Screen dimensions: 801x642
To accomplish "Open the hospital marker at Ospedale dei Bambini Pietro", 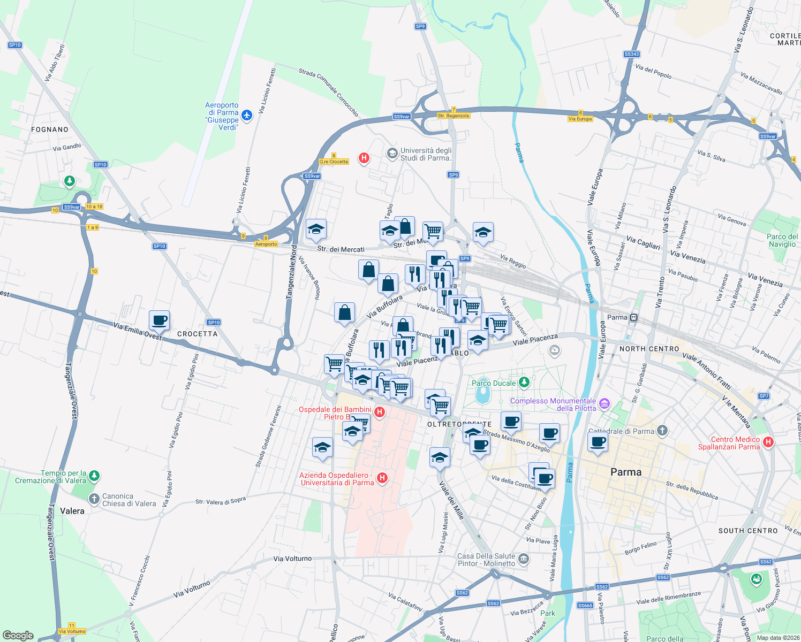I will pos(379,412).
